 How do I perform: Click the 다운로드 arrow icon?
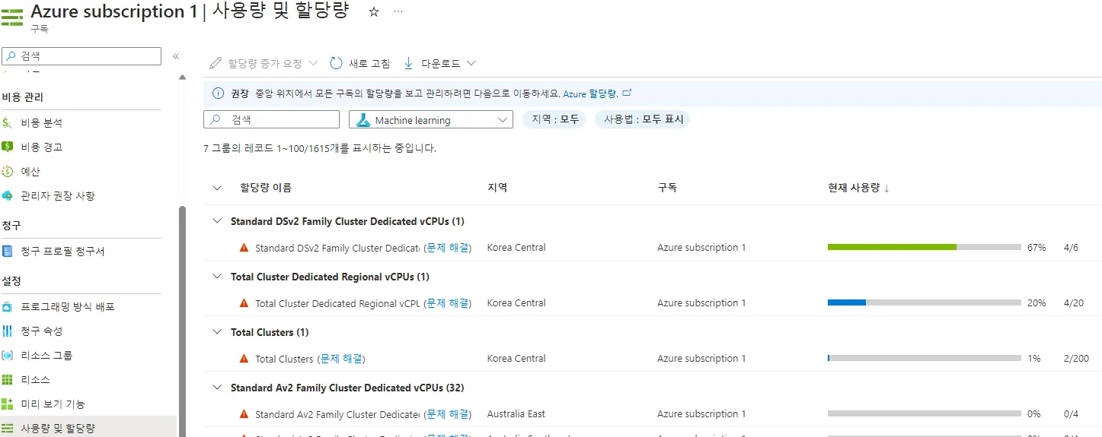[409, 63]
